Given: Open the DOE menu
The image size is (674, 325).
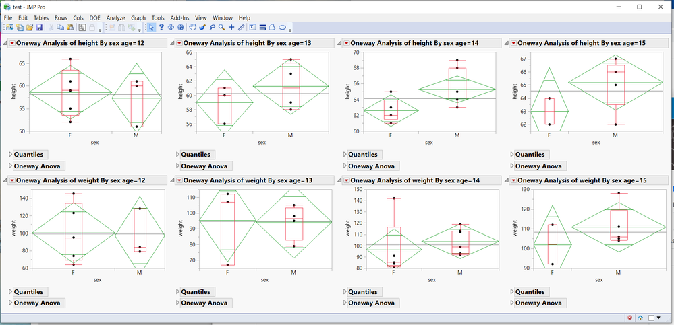Looking at the screenshot, I should 95,18.
